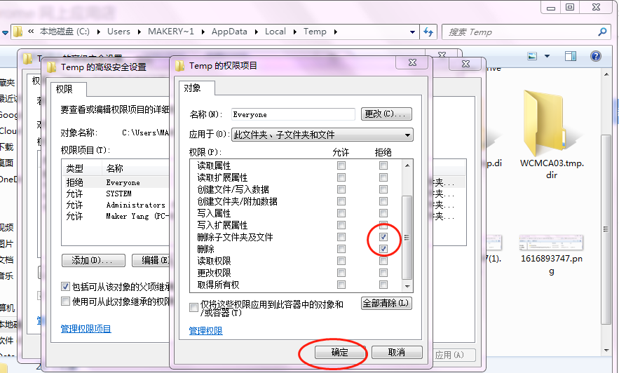Check allow for 读取属性 permission
The height and width of the screenshot is (373, 619).
click(x=341, y=165)
